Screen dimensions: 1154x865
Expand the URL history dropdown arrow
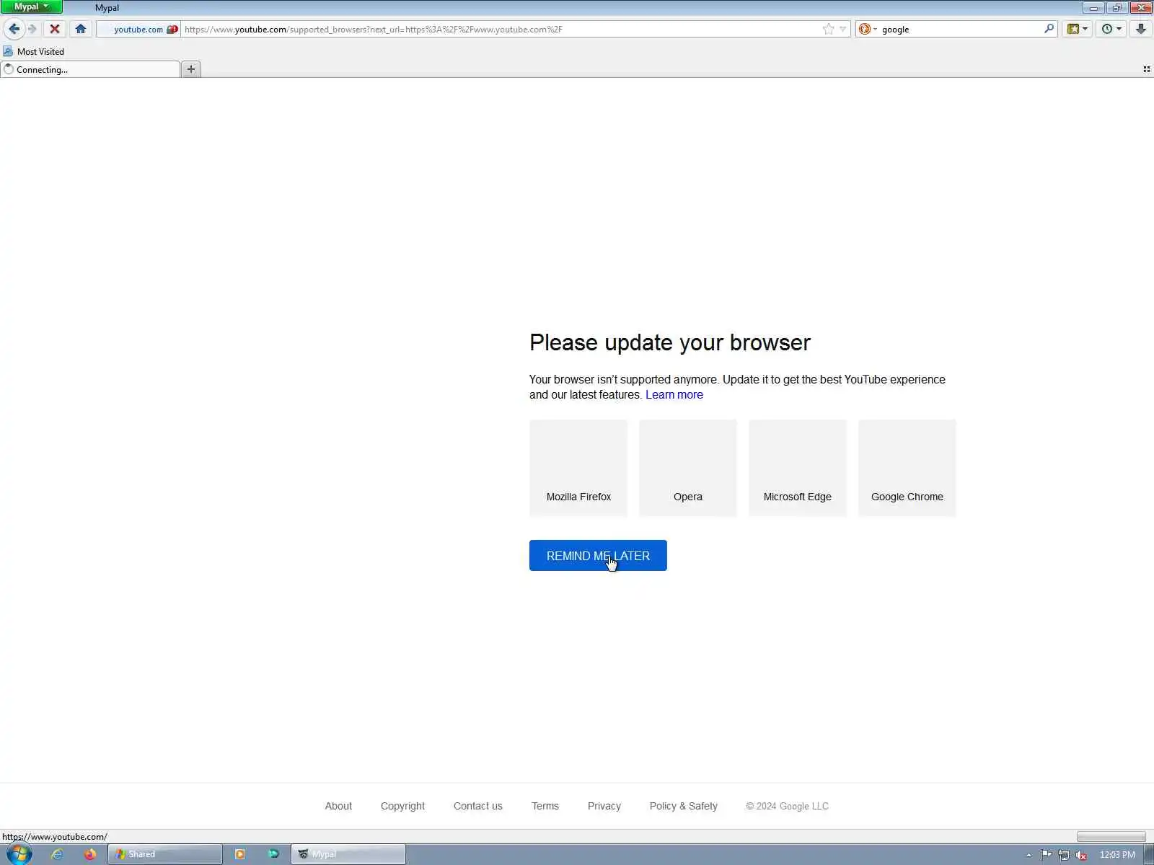[x=842, y=29]
